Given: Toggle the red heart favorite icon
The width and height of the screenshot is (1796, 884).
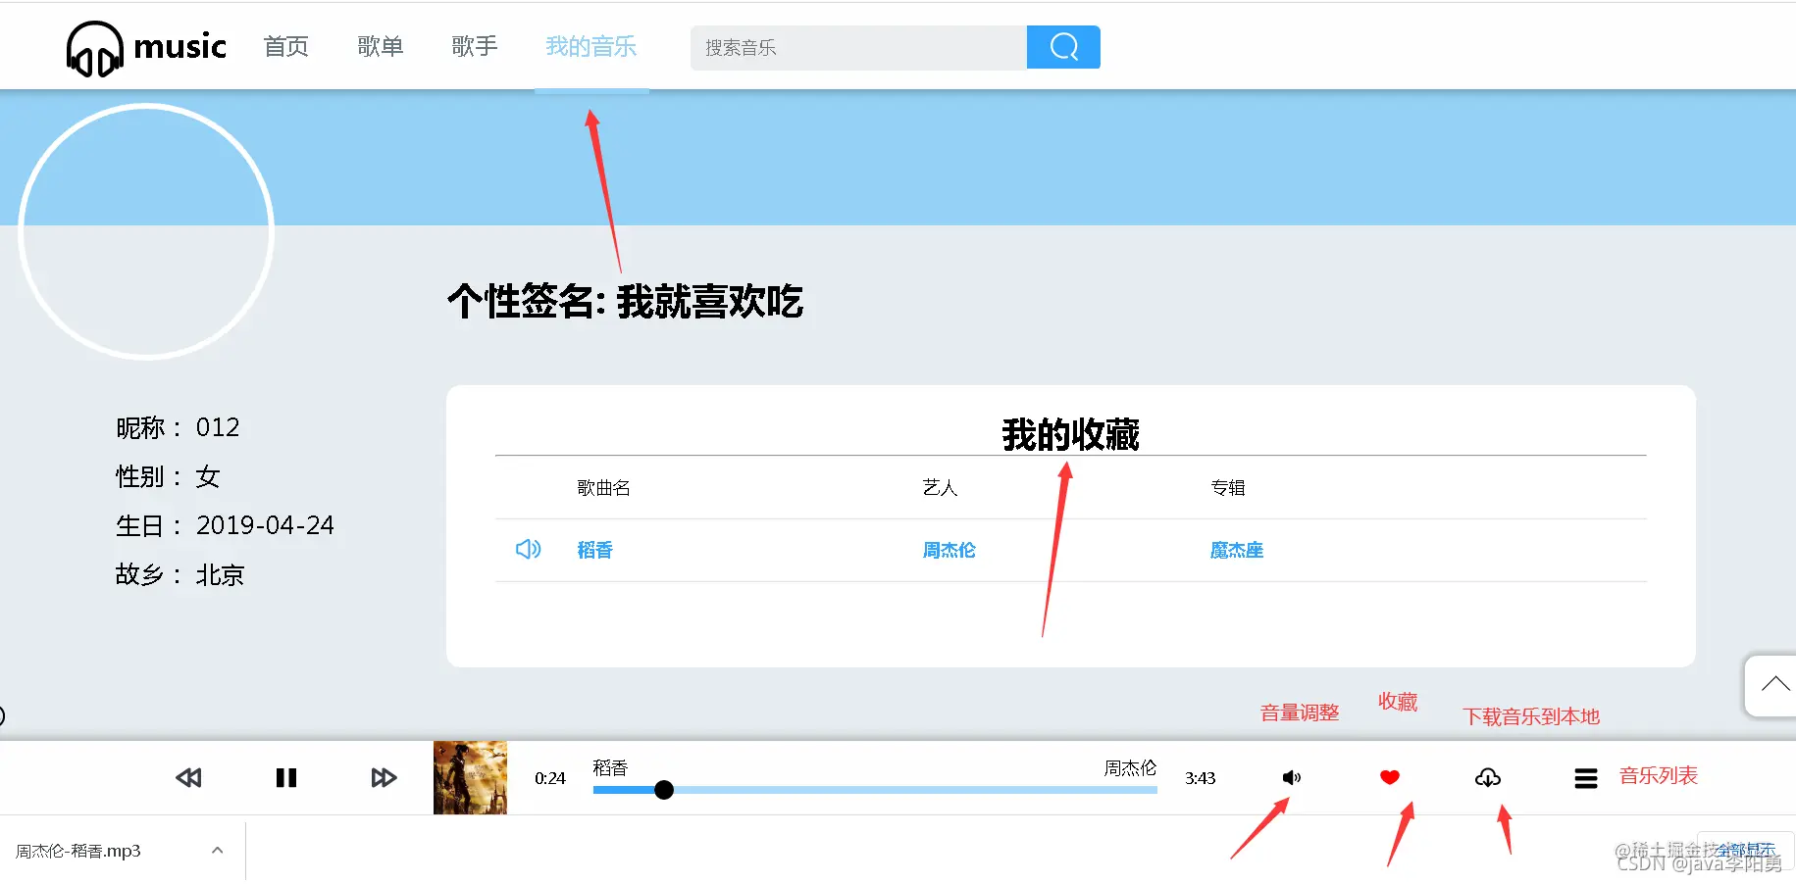Looking at the screenshot, I should [1389, 777].
